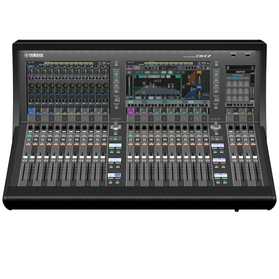This screenshot has height=279, width=279.
Task: Tap the ch1 name tile on left screen
Action: 31,111
